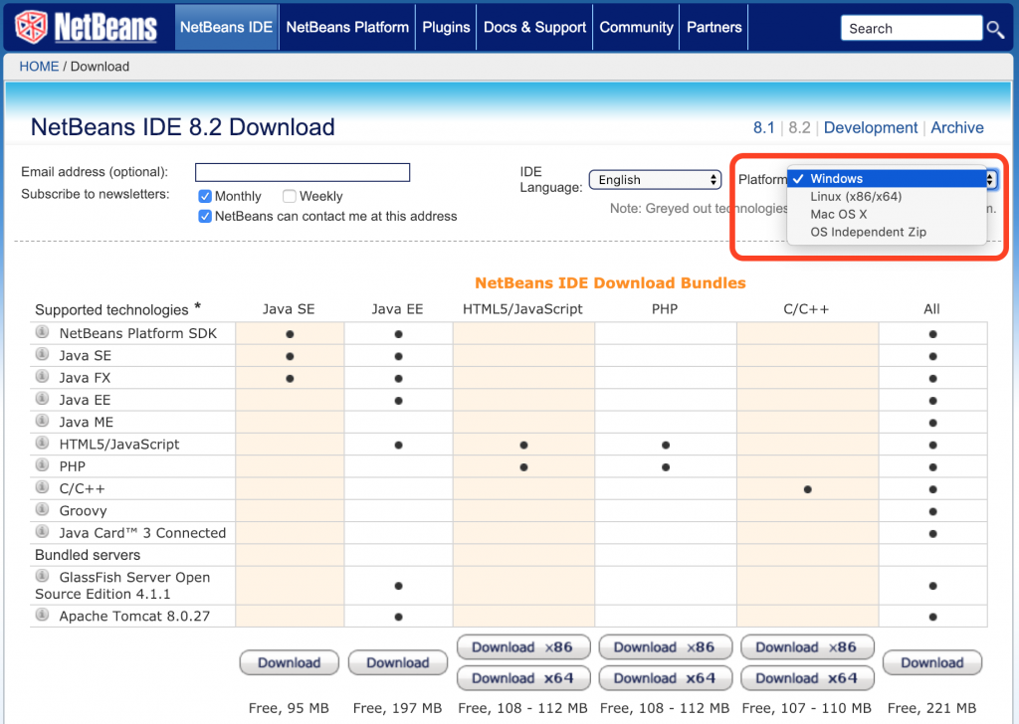The height and width of the screenshot is (724, 1019).
Task: Open the Docs & Support menu
Action: click(533, 27)
